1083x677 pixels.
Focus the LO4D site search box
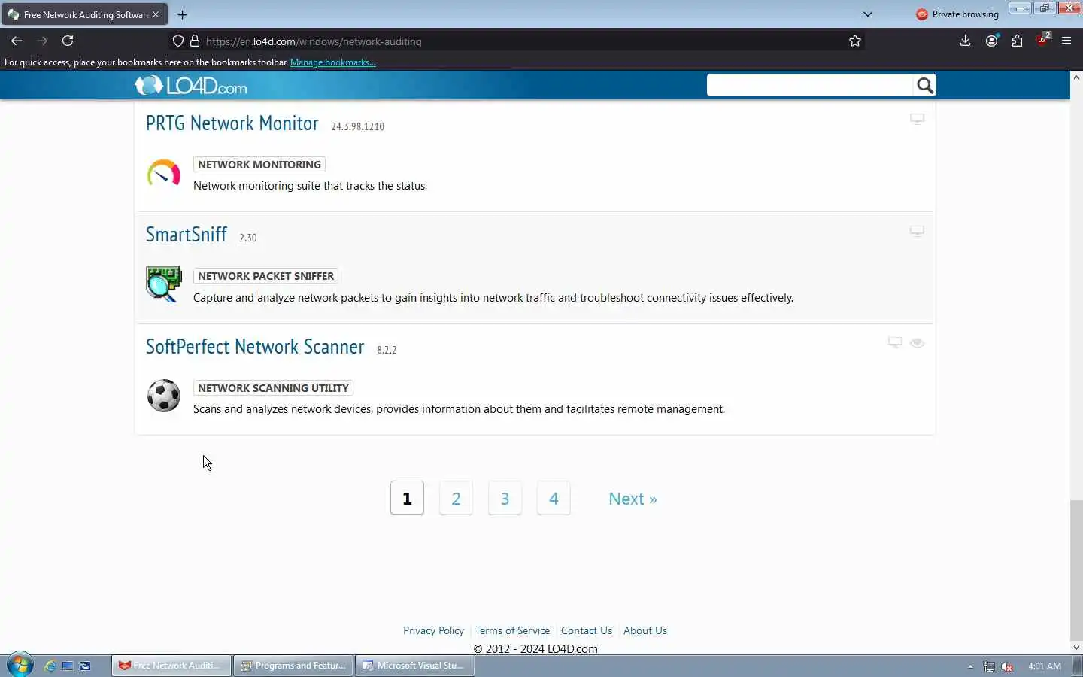tap(810, 86)
